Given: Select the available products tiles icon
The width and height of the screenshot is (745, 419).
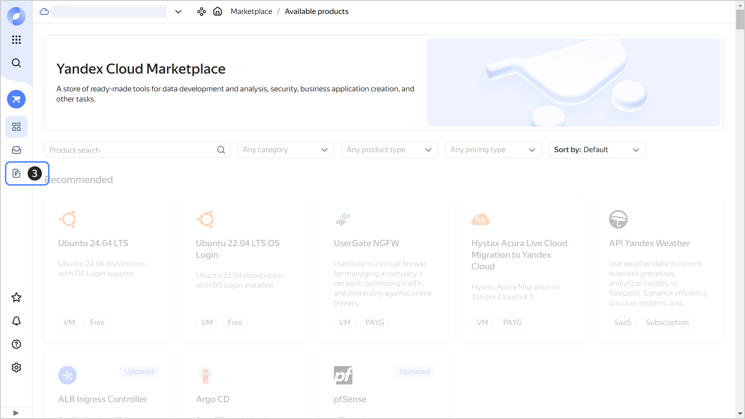Looking at the screenshot, I should (16, 127).
